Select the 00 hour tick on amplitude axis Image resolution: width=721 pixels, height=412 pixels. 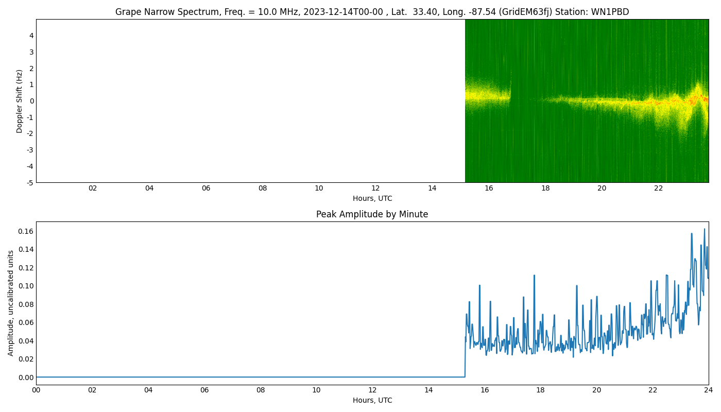click(x=36, y=390)
